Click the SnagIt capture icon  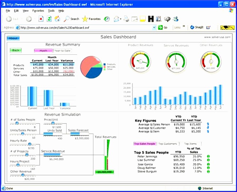coord(192,27)
